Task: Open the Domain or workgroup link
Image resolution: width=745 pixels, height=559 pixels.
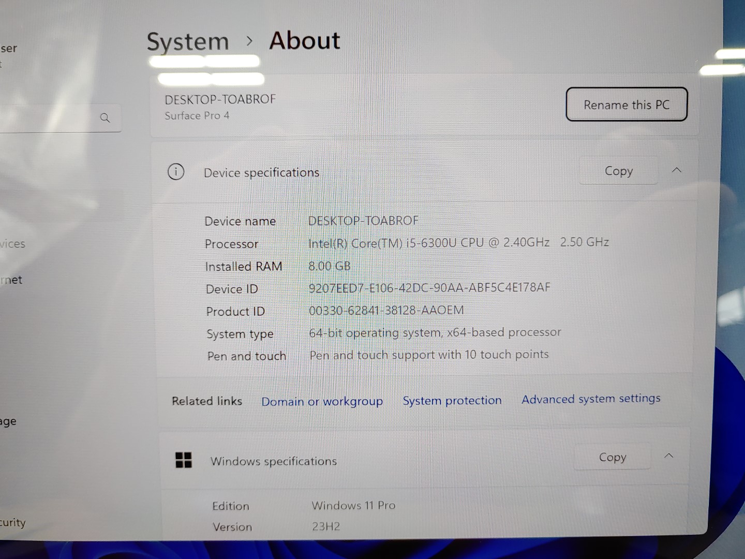Action: [x=322, y=401]
